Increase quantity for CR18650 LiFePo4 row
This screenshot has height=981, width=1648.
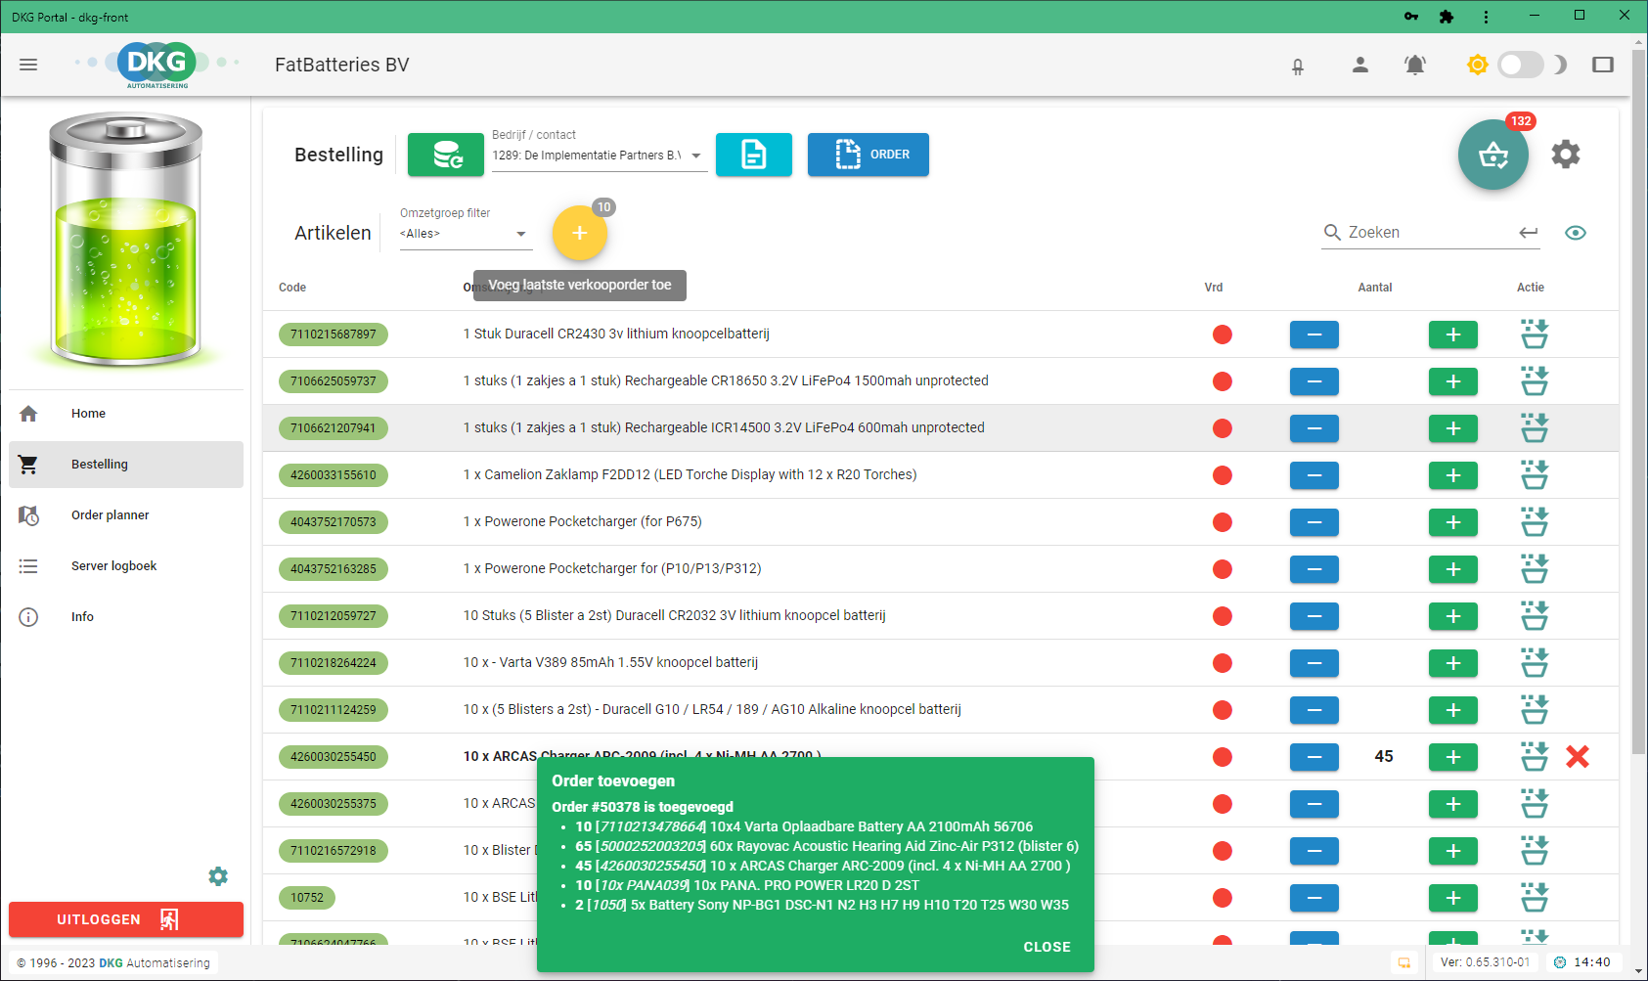(1453, 381)
